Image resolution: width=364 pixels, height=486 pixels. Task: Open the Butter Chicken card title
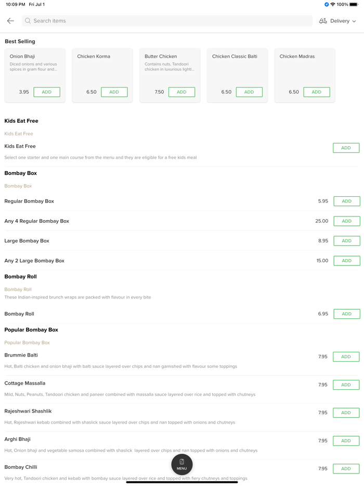pos(161,56)
